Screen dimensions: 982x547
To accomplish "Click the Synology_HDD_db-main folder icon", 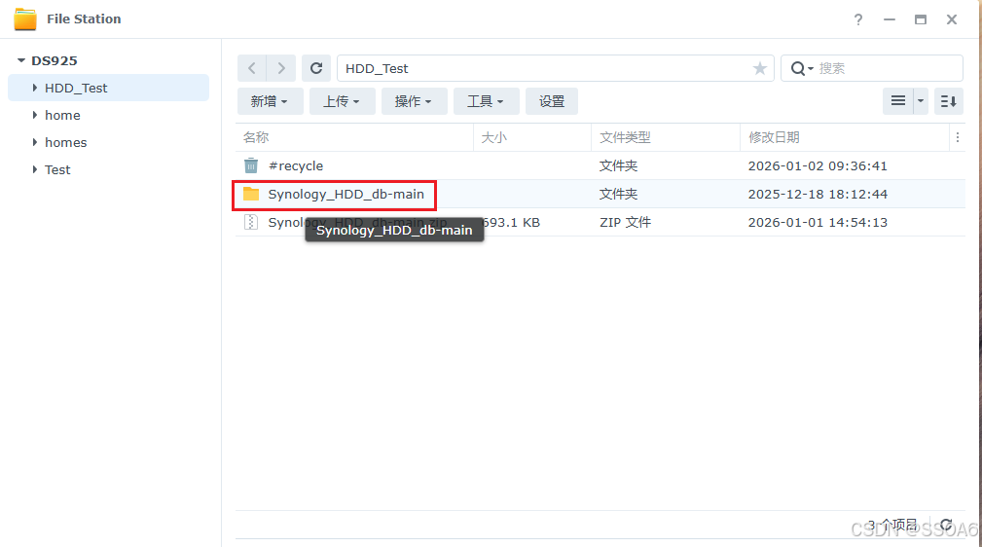I will (x=251, y=194).
